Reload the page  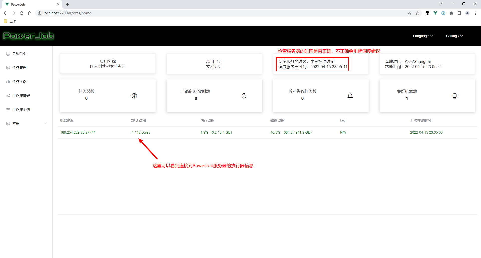click(x=22, y=13)
